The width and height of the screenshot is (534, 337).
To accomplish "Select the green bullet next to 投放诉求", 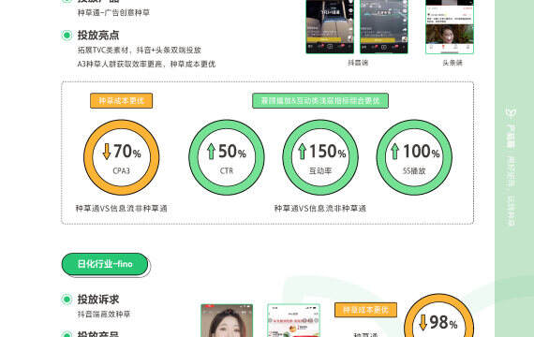I will click(x=67, y=300).
